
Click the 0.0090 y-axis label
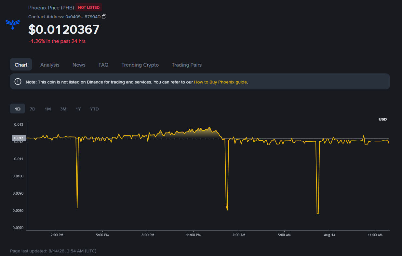[x=18, y=193]
